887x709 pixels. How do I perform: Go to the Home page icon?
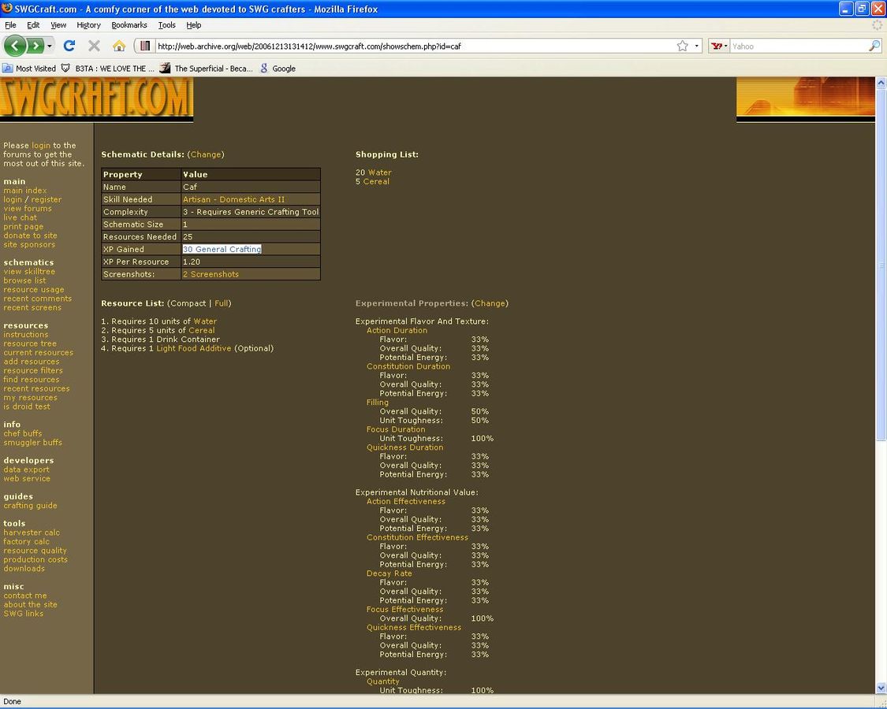118,46
